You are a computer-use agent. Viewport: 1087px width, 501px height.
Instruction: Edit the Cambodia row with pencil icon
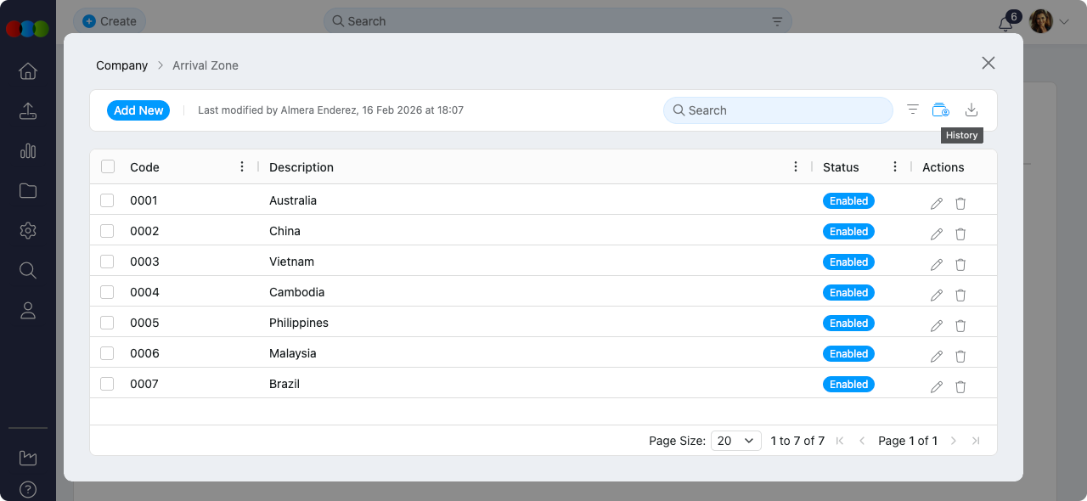coord(937,296)
